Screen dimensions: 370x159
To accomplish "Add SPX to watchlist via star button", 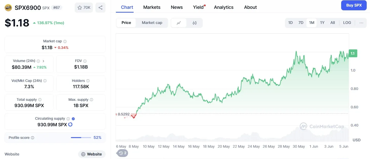I will pyautogui.click(x=84, y=8).
